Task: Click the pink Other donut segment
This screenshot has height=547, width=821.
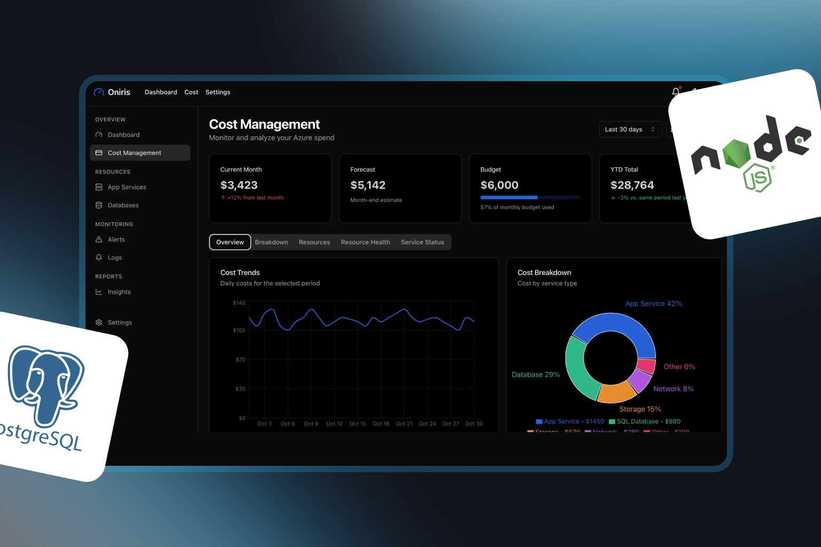Action: (646, 366)
